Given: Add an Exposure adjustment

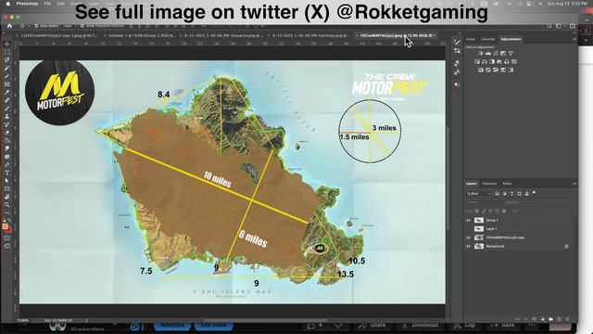Looking at the screenshot, I should [503, 54].
